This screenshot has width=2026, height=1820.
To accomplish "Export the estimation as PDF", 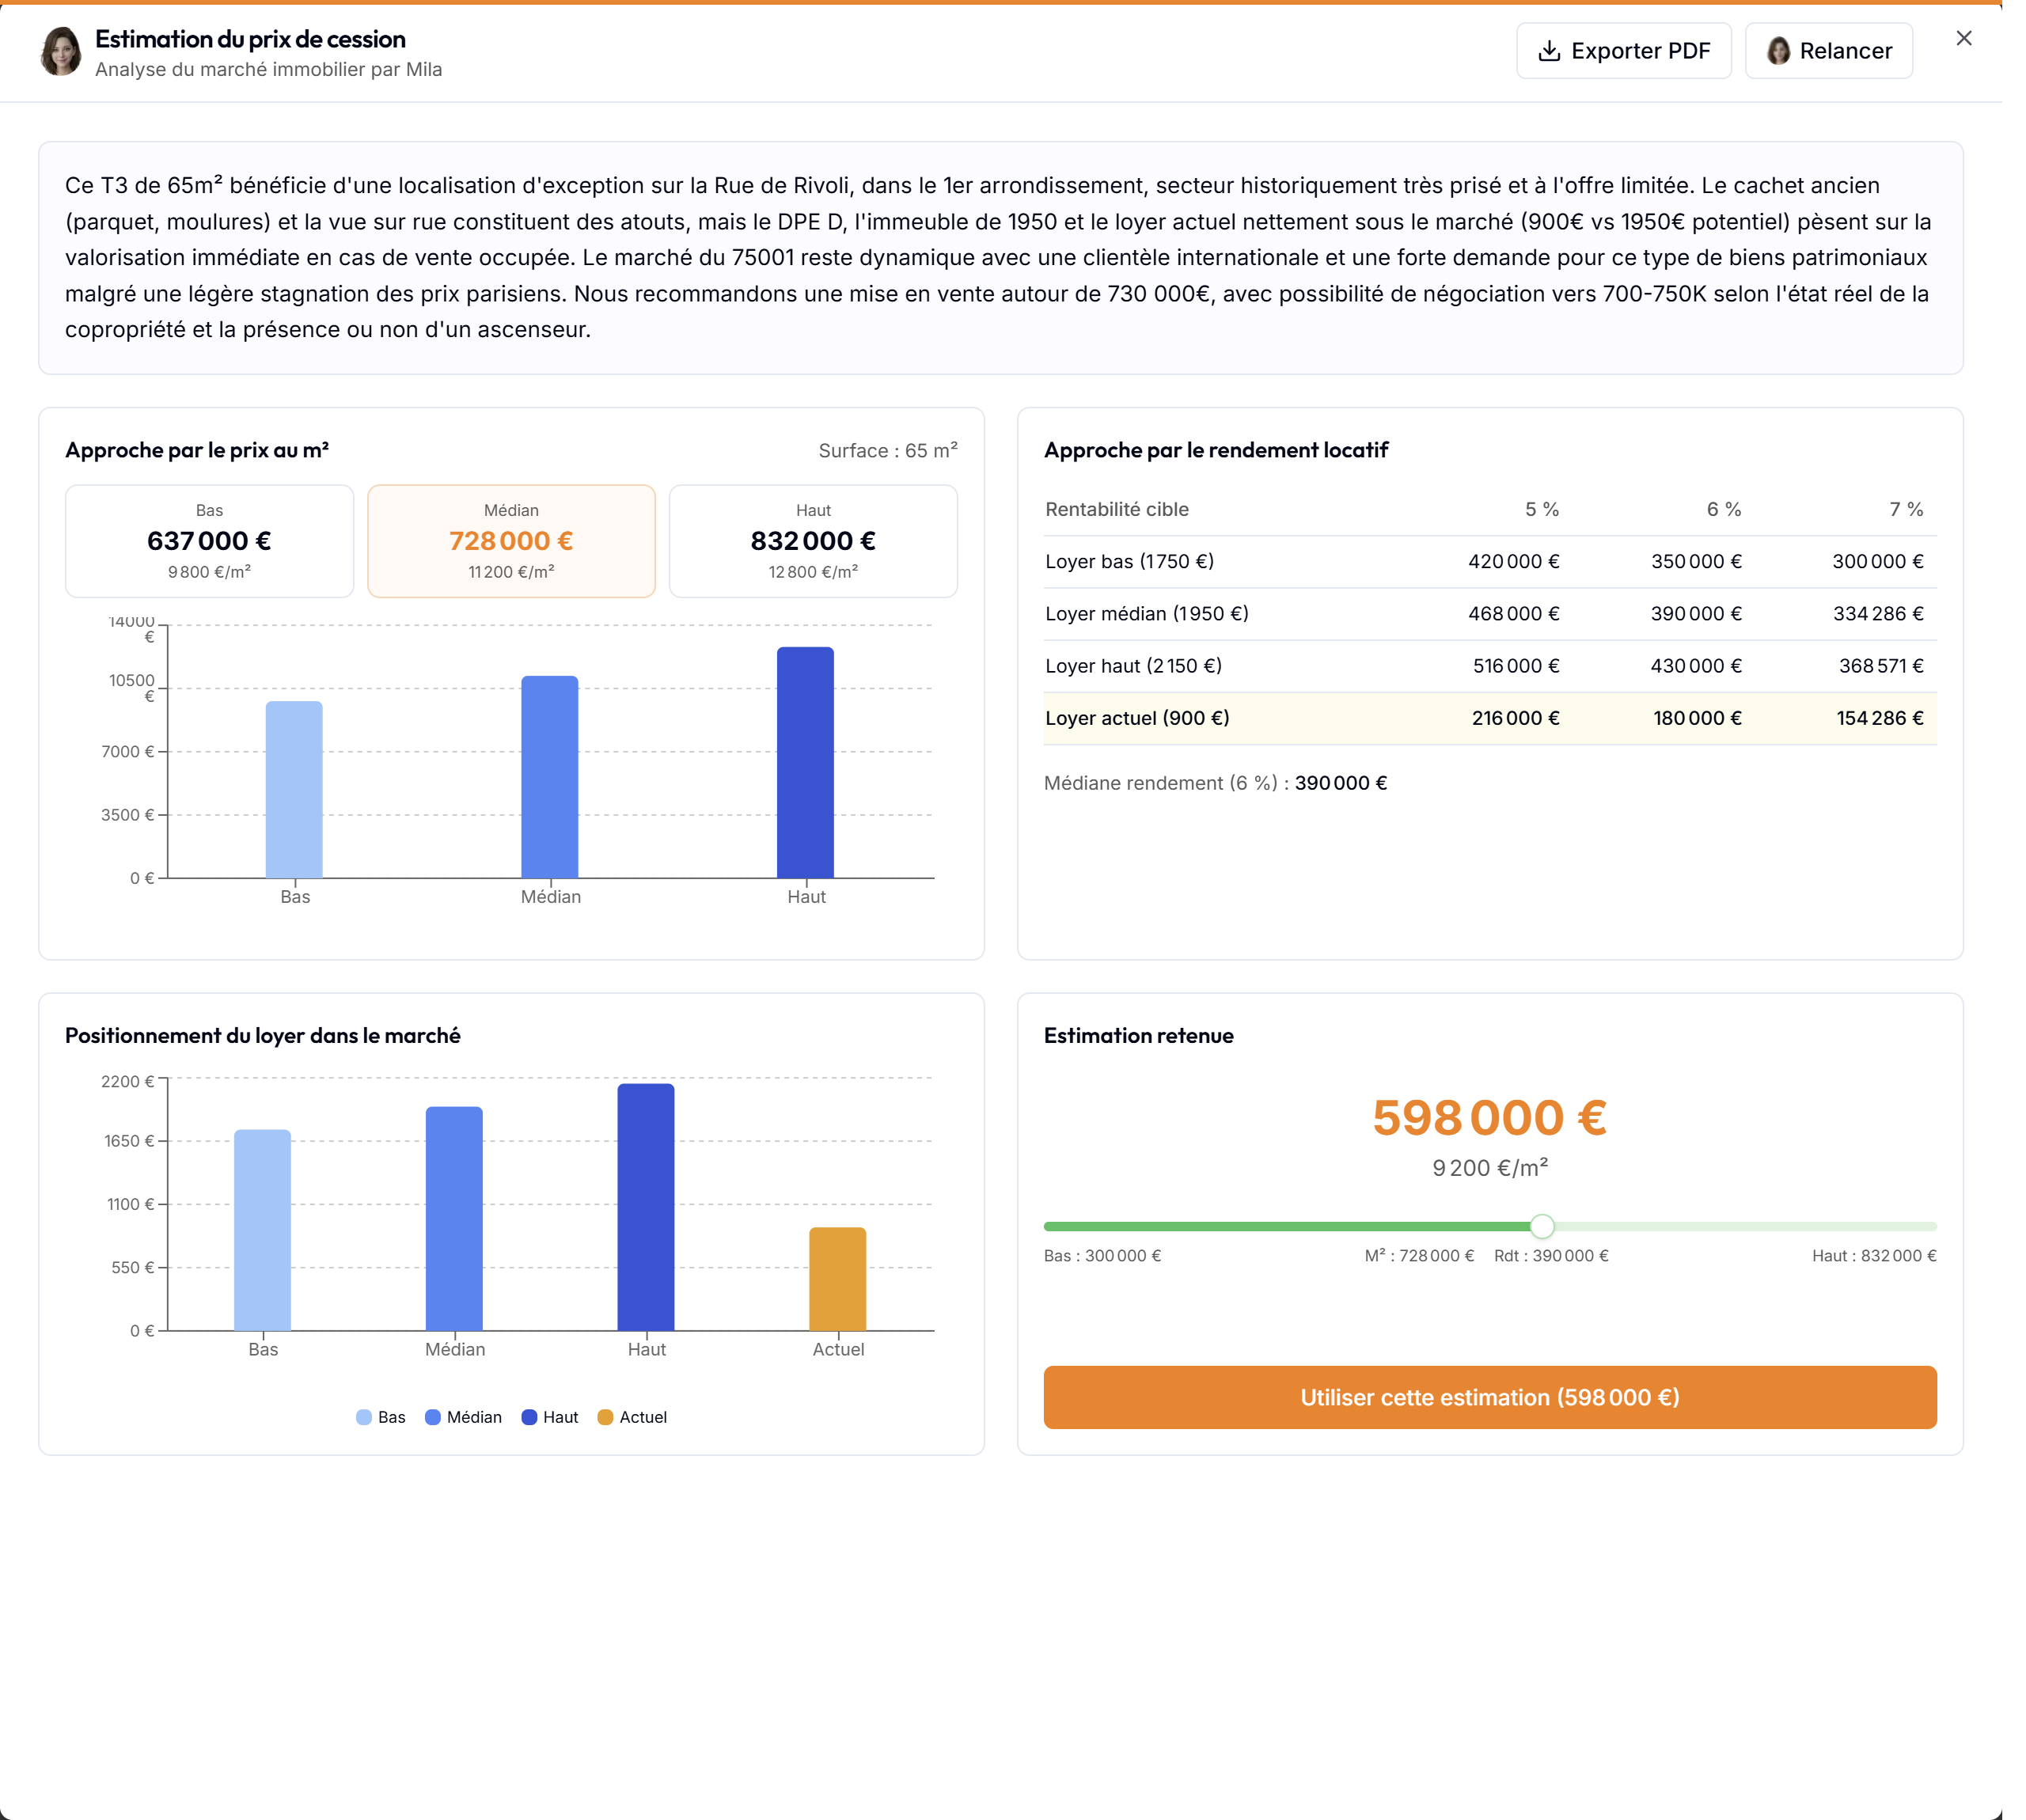I will tap(1623, 51).
